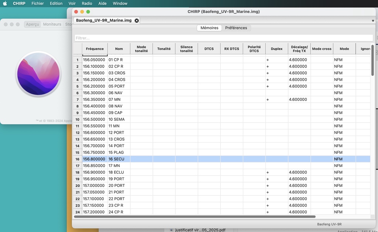The height and width of the screenshot is (232, 378).
Task: Click the Mode cross column header
Action: (x=322, y=49)
